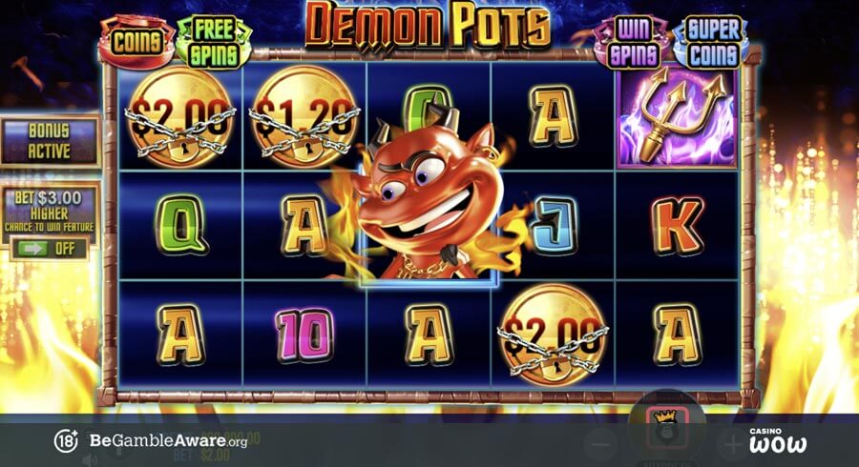Click the Casino Wow logo
This screenshot has width=859, height=467.
[777, 440]
